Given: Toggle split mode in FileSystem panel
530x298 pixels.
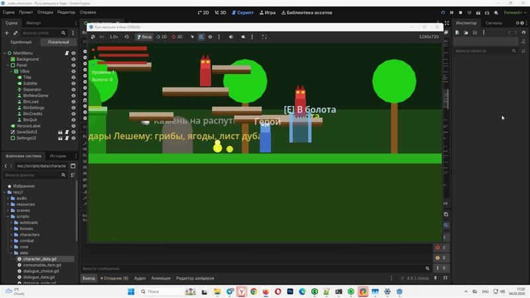Looking at the screenshot, I should click(x=73, y=166).
